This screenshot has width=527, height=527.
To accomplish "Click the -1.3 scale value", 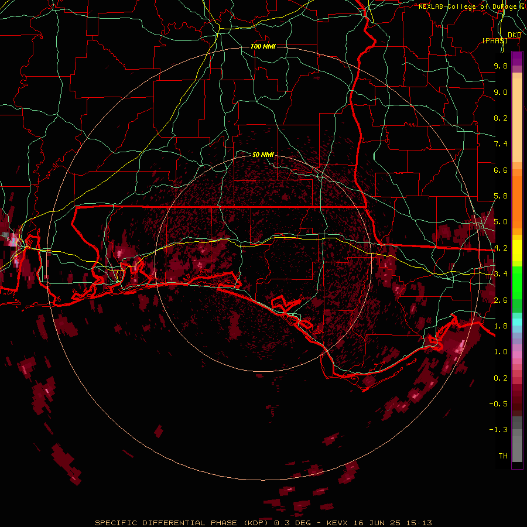I will 498,430.
